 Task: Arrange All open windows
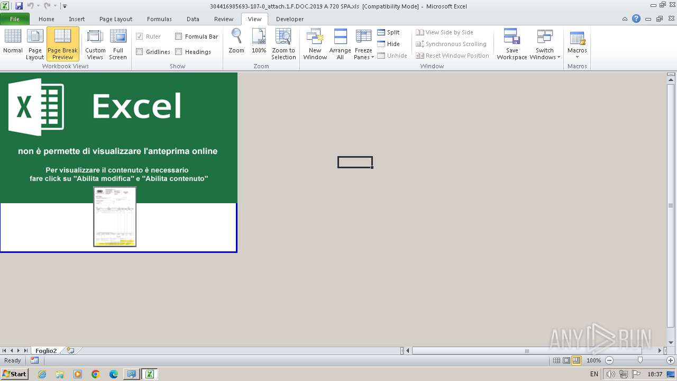tap(340, 44)
